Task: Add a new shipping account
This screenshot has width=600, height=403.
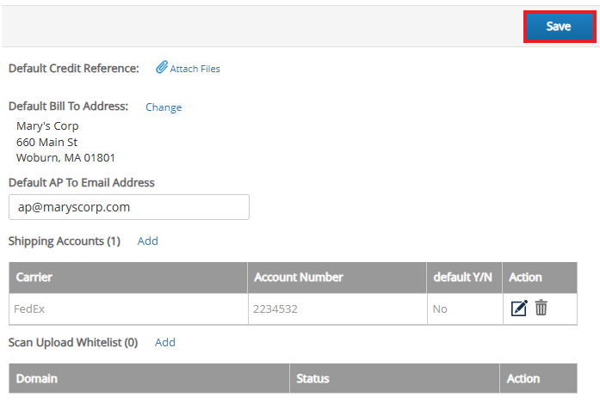Action: click(148, 241)
